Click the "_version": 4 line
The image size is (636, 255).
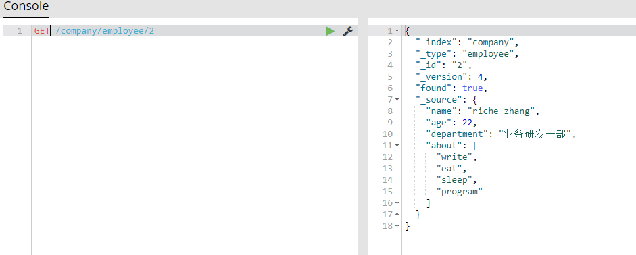[451, 77]
